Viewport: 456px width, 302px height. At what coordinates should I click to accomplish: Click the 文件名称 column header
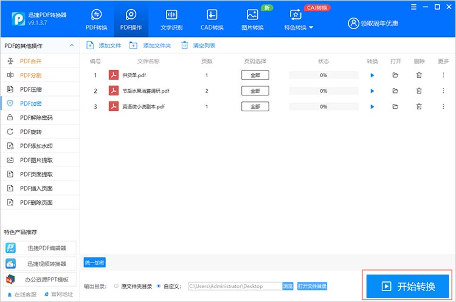click(x=148, y=61)
